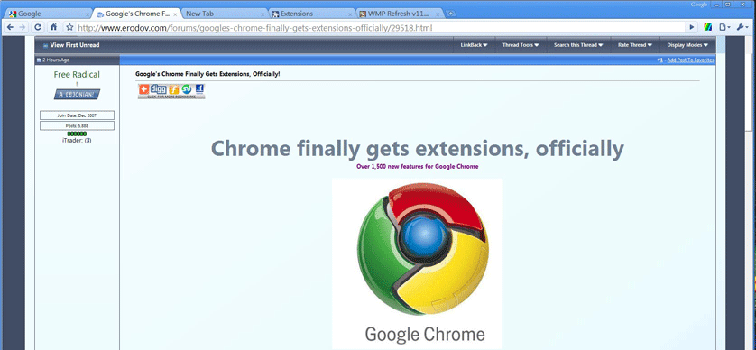Click for more bookmarks label

coord(171,97)
